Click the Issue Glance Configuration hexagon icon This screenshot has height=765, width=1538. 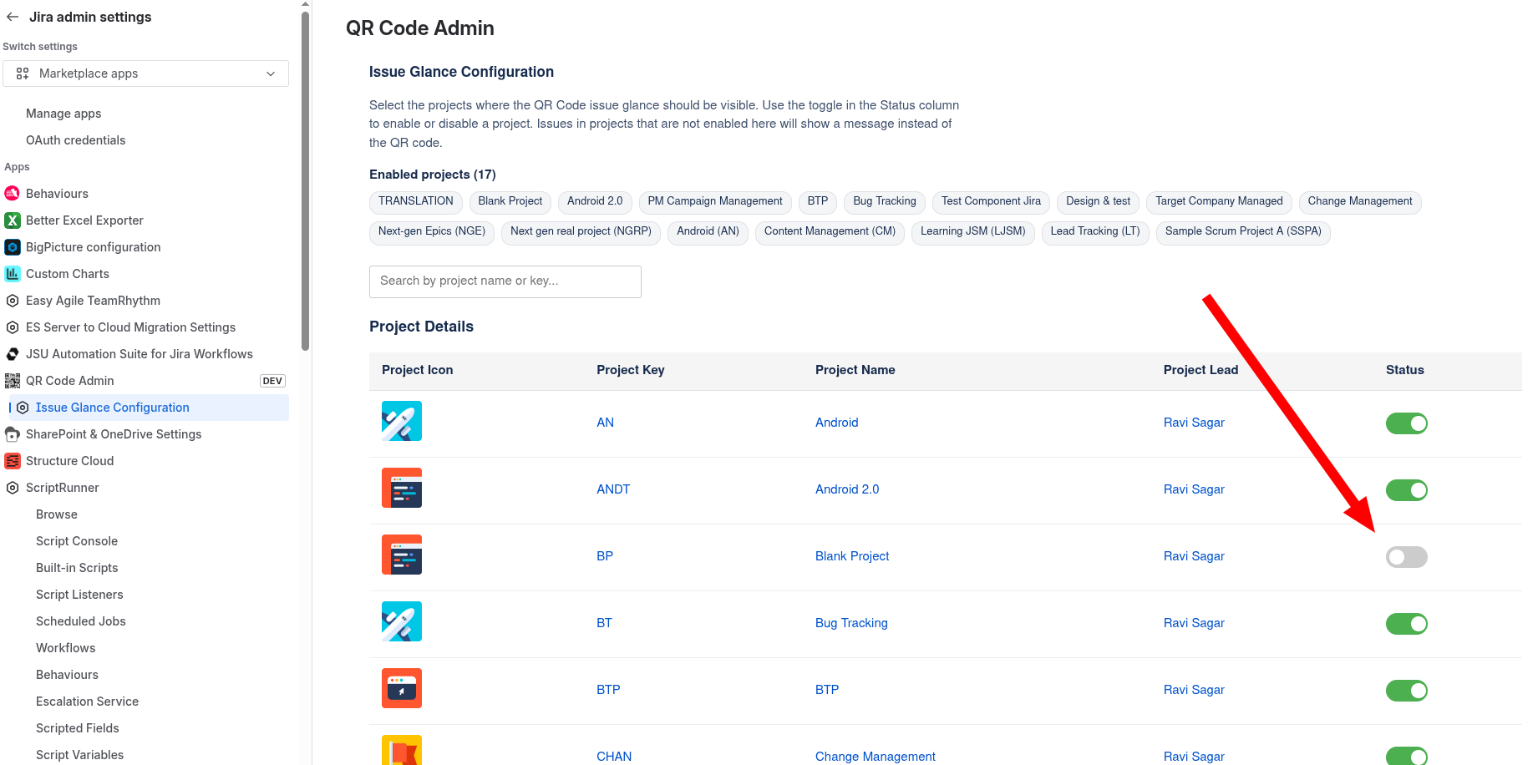point(23,408)
